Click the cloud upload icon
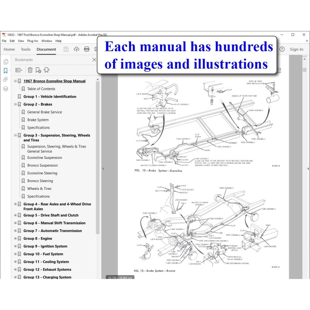 pos(76,49)
